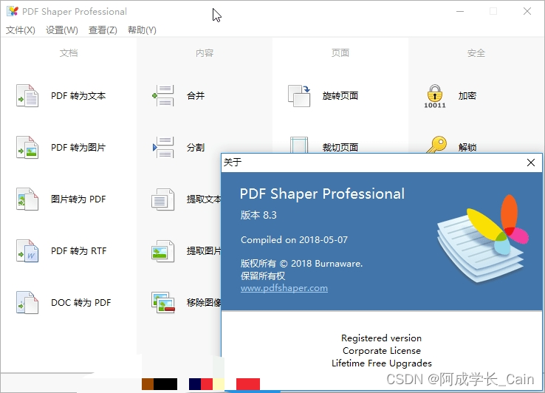Click the encrypt padlock icon
This screenshot has width=545, height=393.
pyautogui.click(x=435, y=96)
